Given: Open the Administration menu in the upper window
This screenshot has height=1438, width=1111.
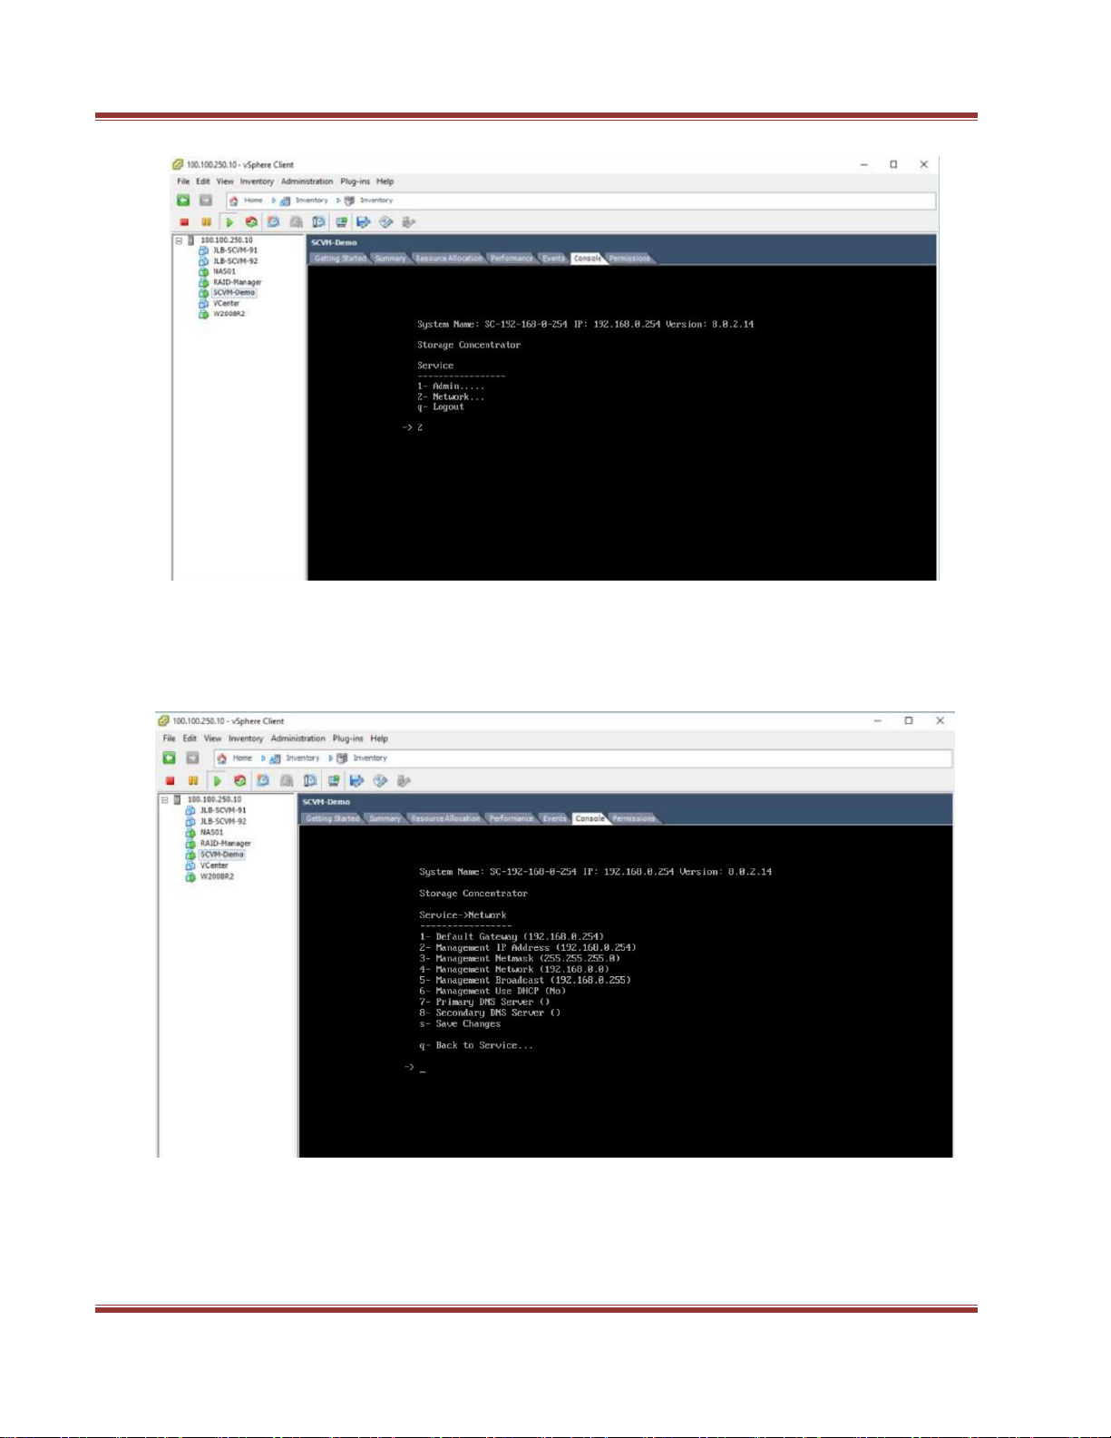Looking at the screenshot, I should point(307,181).
